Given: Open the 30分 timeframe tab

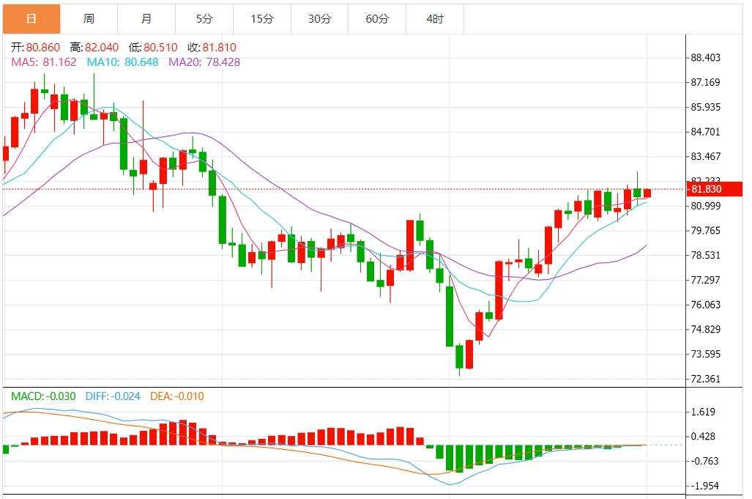Looking at the screenshot, I should click(x=320, y=19).
